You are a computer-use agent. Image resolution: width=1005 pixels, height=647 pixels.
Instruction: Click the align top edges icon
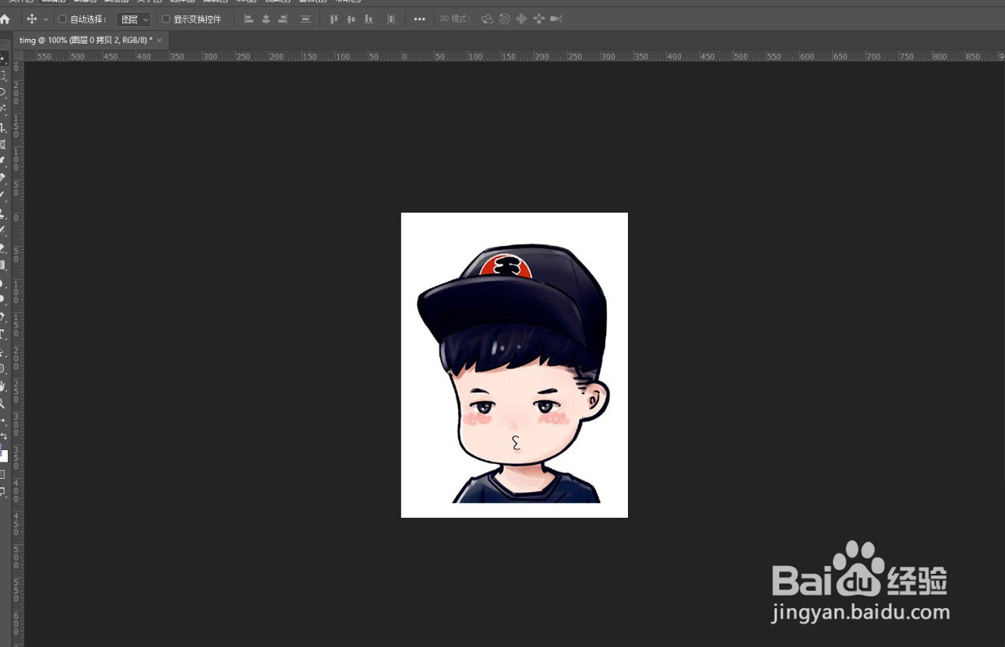[334, 19]
